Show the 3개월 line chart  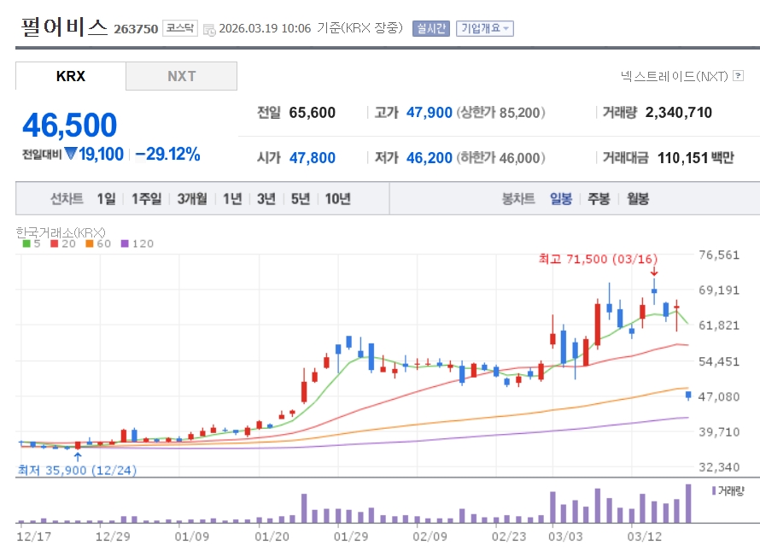click(192, 199)
